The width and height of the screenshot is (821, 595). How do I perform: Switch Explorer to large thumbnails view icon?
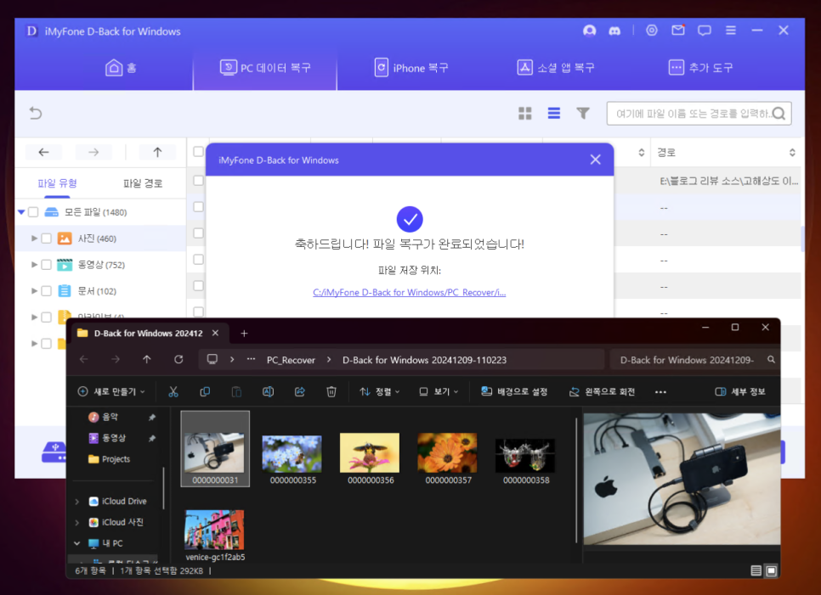click(771, 570)
